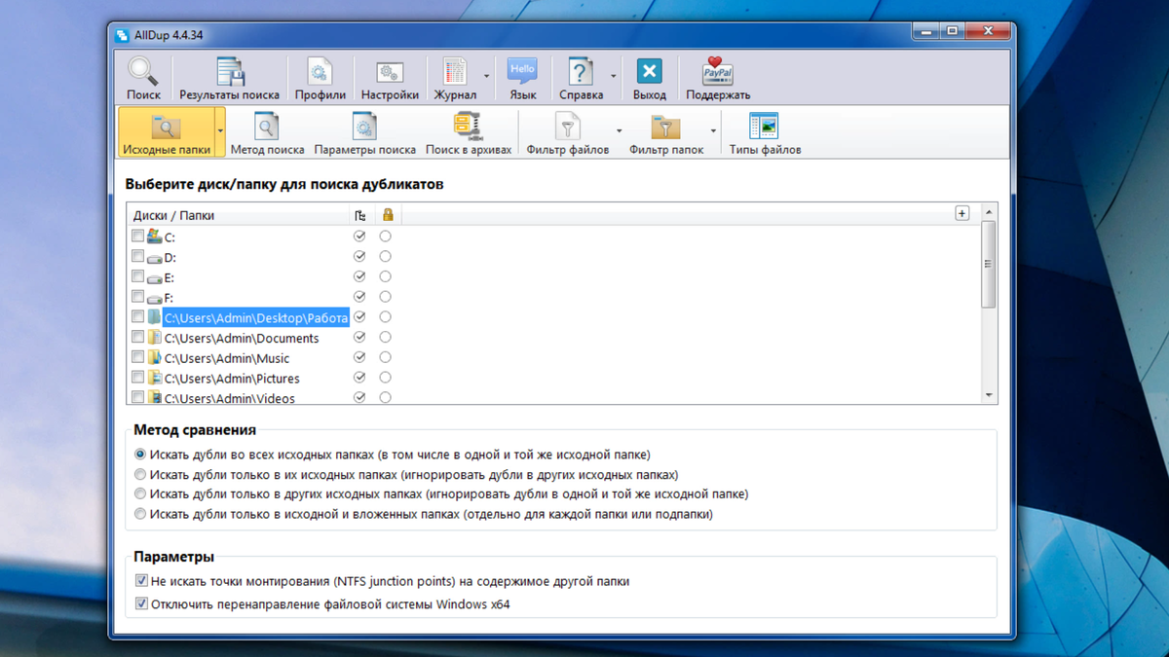Expand dropdown arrow next to Фильтр папок
Screen dimensions: 1169x657
(x=713, y=131)
